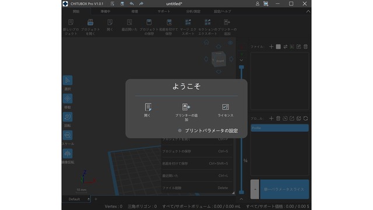Switch to the サポート tab

point(164,12)
